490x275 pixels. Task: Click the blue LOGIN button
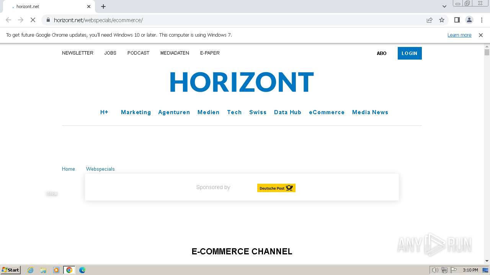coord(410,53)
